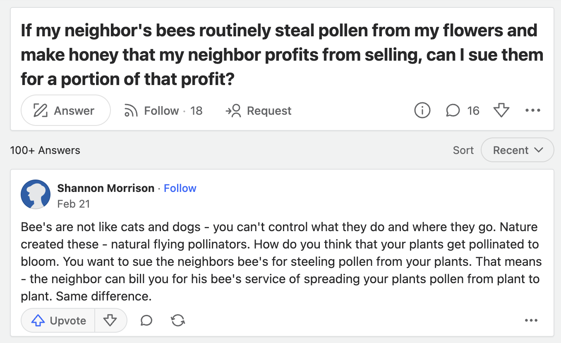
Task: Expand more options on Shannon's answer
Action: 531,320
